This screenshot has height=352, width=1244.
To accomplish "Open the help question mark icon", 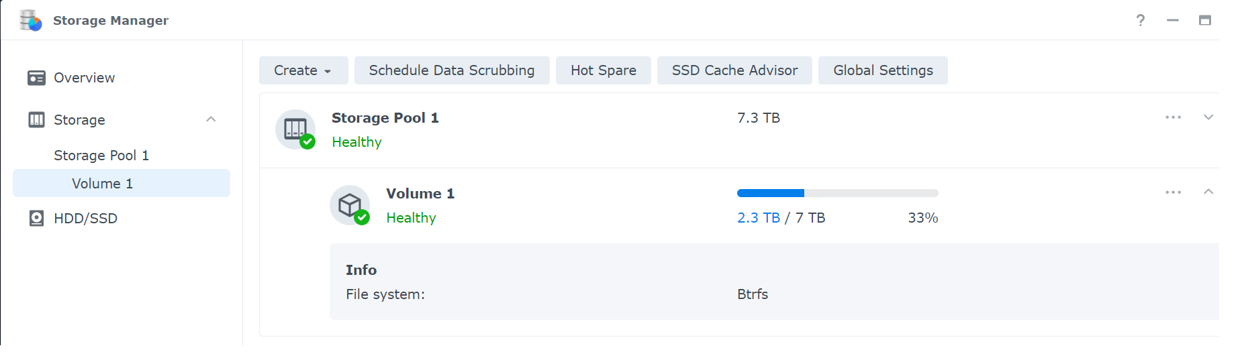I will click(x=1140, y=20).
